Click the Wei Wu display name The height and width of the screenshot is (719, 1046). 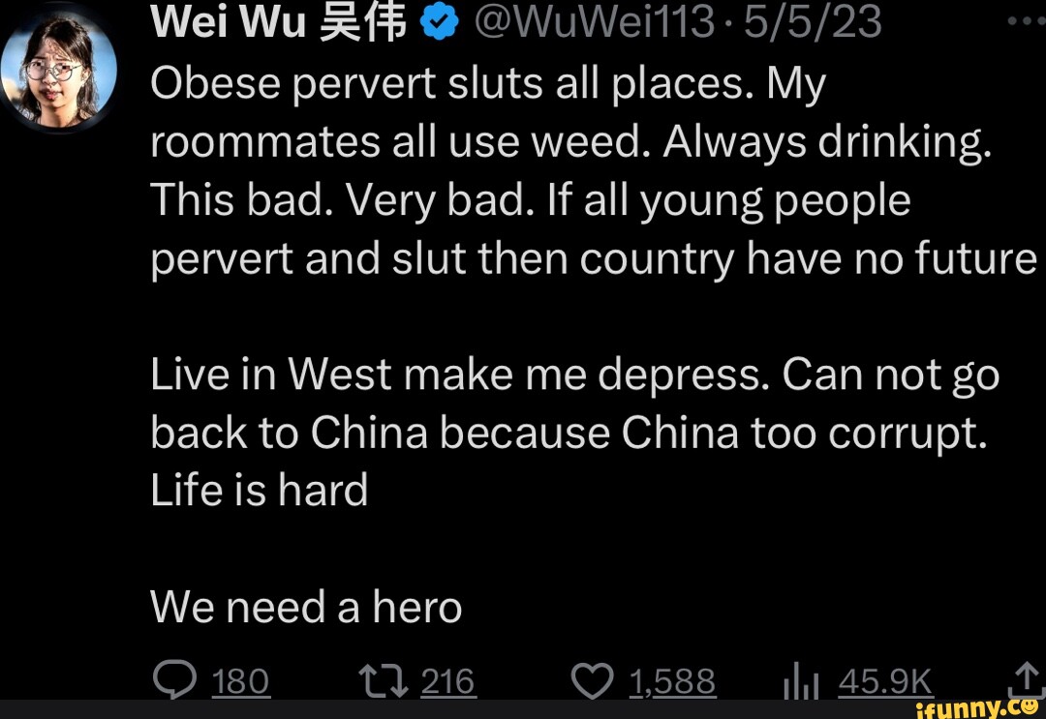(278, 22)
